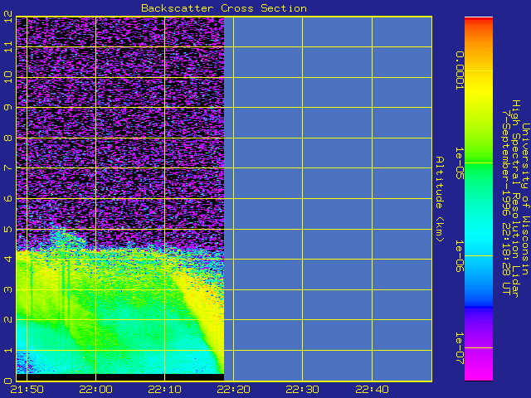Click the 22:10 time axis label

(x=164, y=390)
